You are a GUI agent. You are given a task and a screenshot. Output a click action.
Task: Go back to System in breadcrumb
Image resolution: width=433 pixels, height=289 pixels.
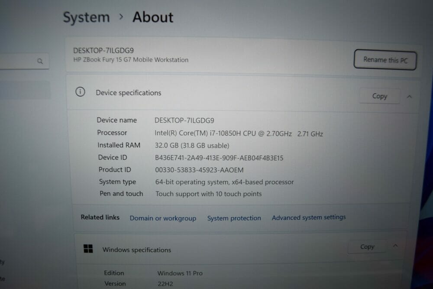click(x=87, y=17)
